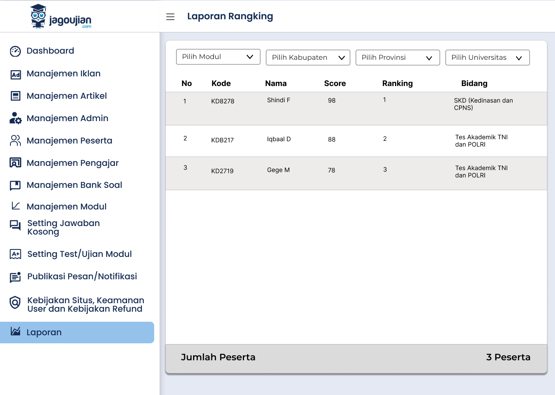Image resolution: width=555 pixels, height=395 pixels.
Task: Click the code KD8278
Action: (223, 101)
